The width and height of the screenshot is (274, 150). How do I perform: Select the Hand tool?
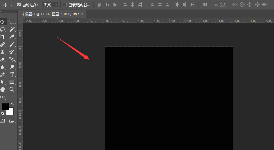click(3, 89)
